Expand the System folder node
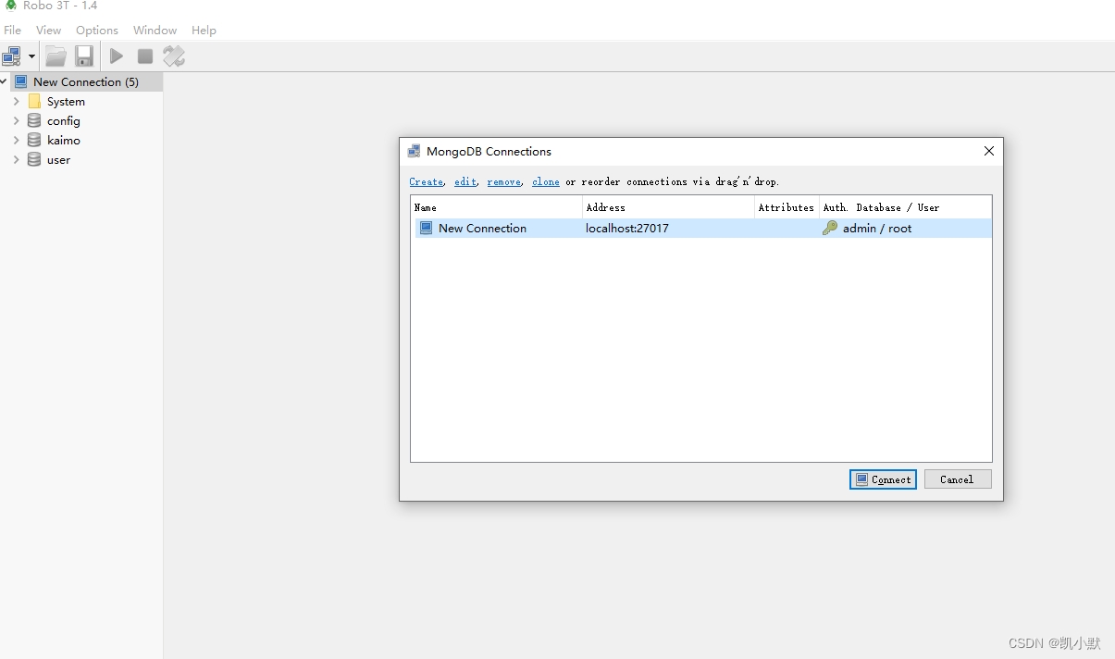The height and width of the screenshot is (659, 1115). click(16, 101)
